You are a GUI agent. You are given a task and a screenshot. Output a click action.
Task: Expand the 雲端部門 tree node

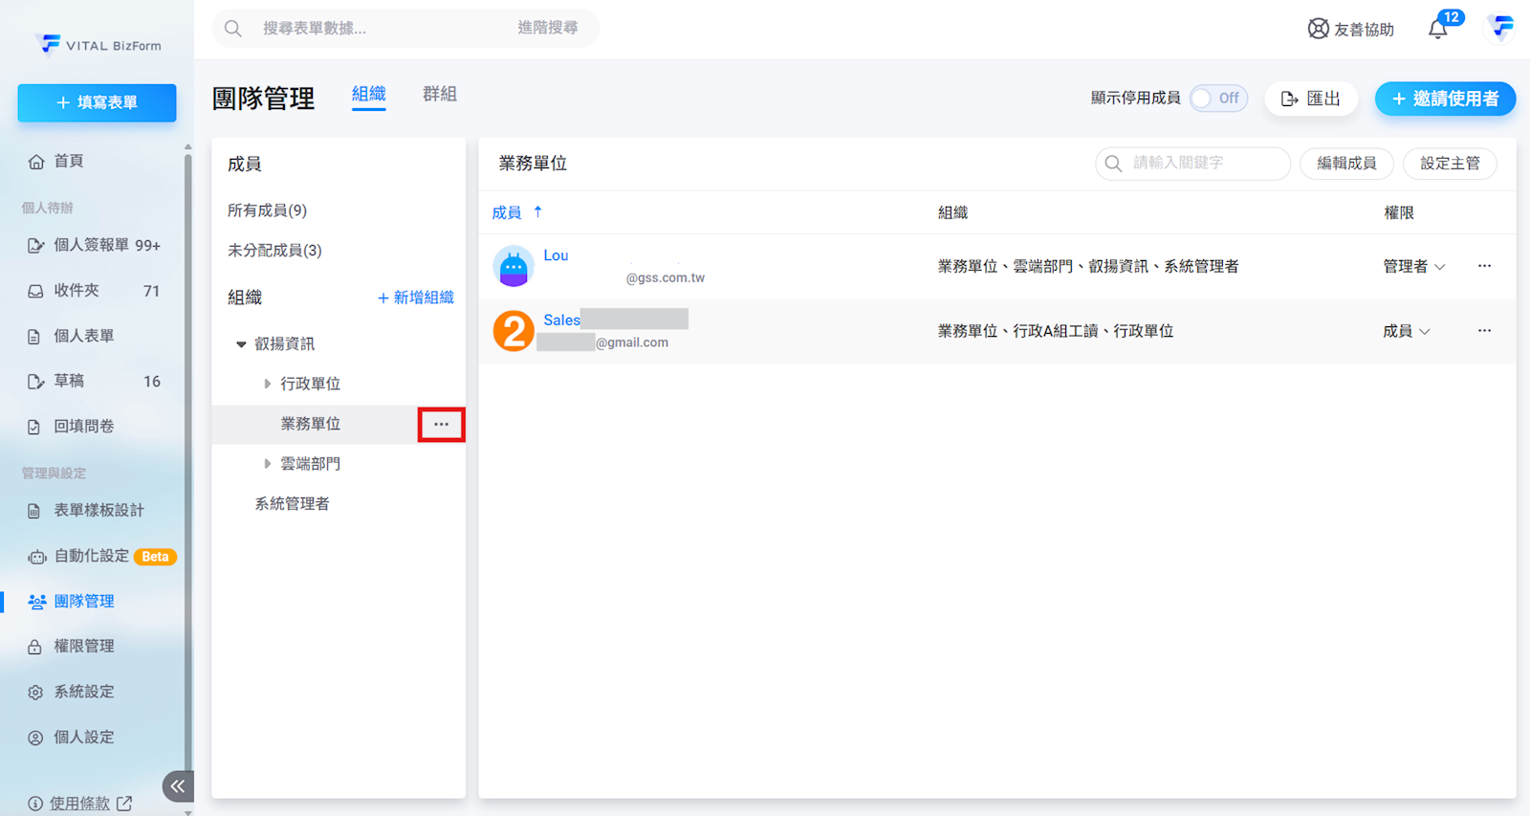pos(268,464)
